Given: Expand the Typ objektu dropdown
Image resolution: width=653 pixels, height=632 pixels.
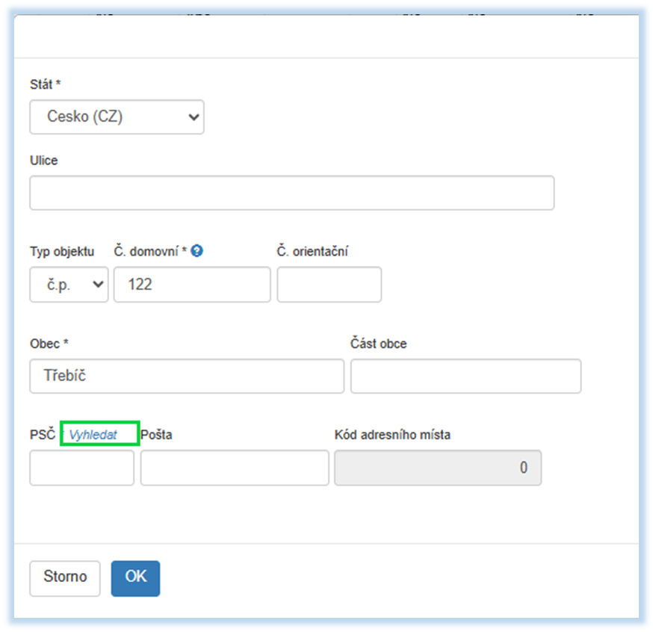Looking at the screenshot, I should (x=69, y=285).
